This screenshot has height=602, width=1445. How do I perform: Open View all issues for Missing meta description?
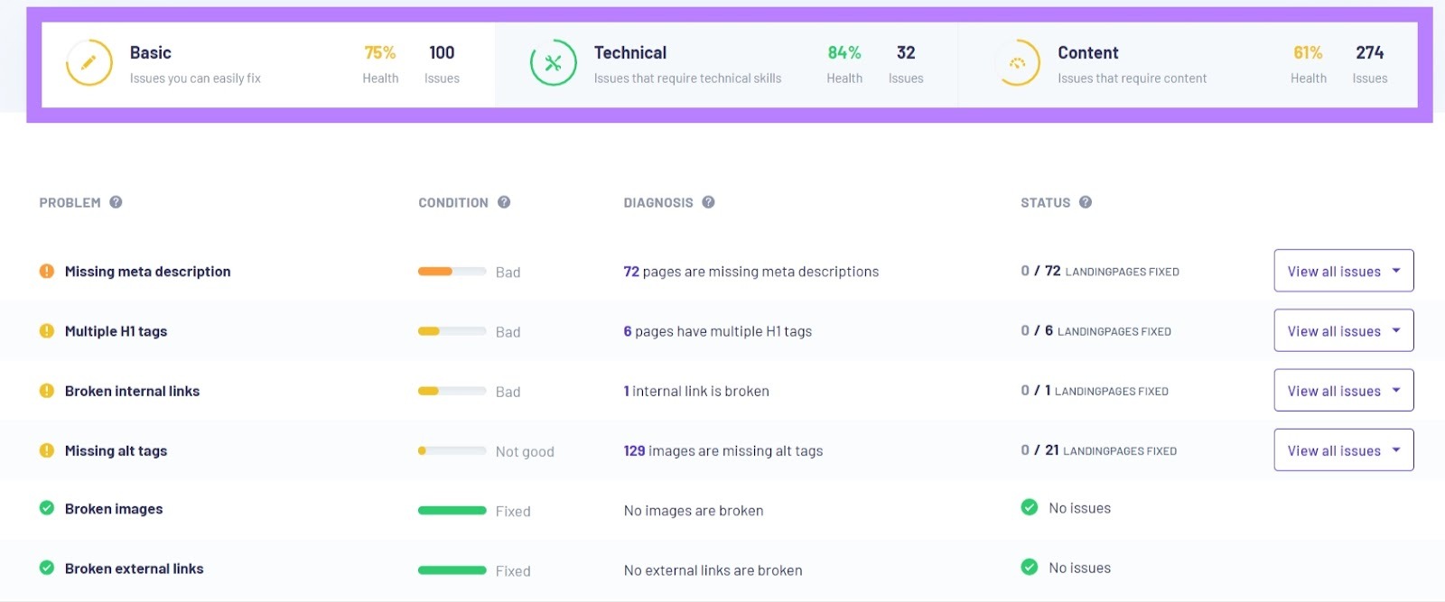click(1343, 271)
